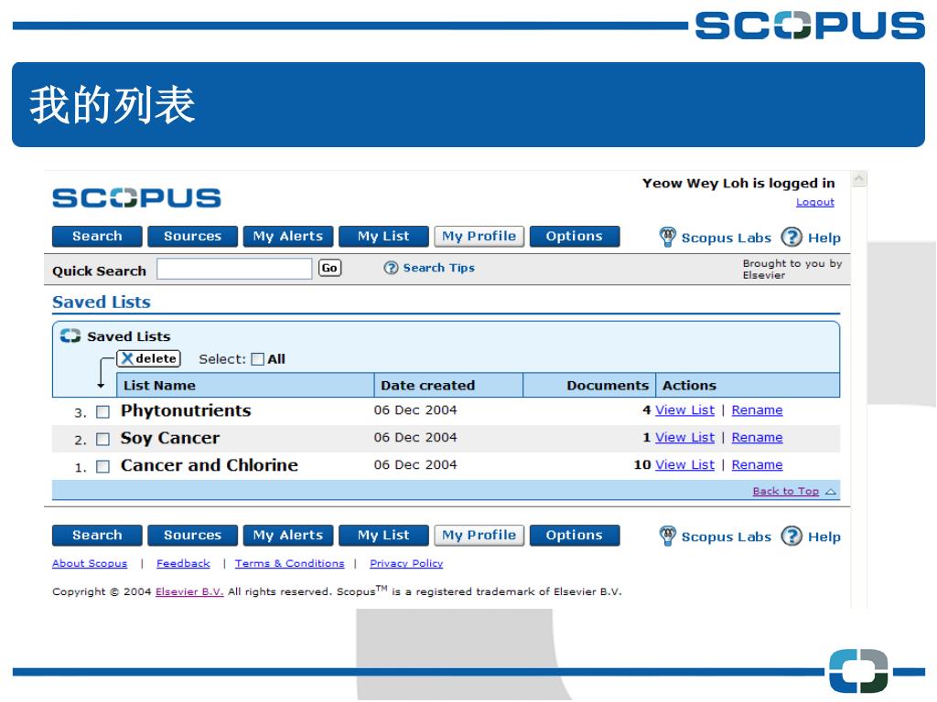Viewport: 937px width, 702px height.
Task: Click the Back to Top arrow icon
Action: coord(831,491)
